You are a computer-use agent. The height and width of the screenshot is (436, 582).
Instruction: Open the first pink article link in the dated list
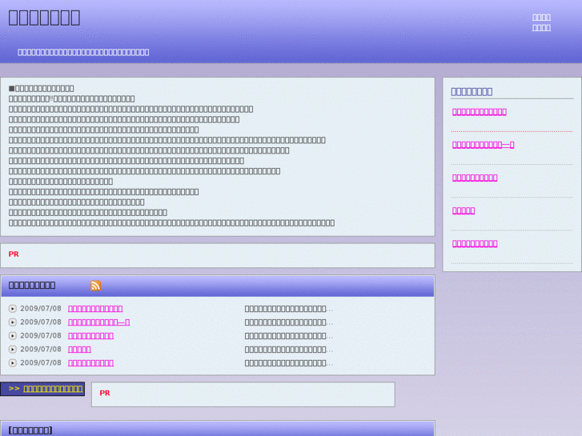point(95,309)
